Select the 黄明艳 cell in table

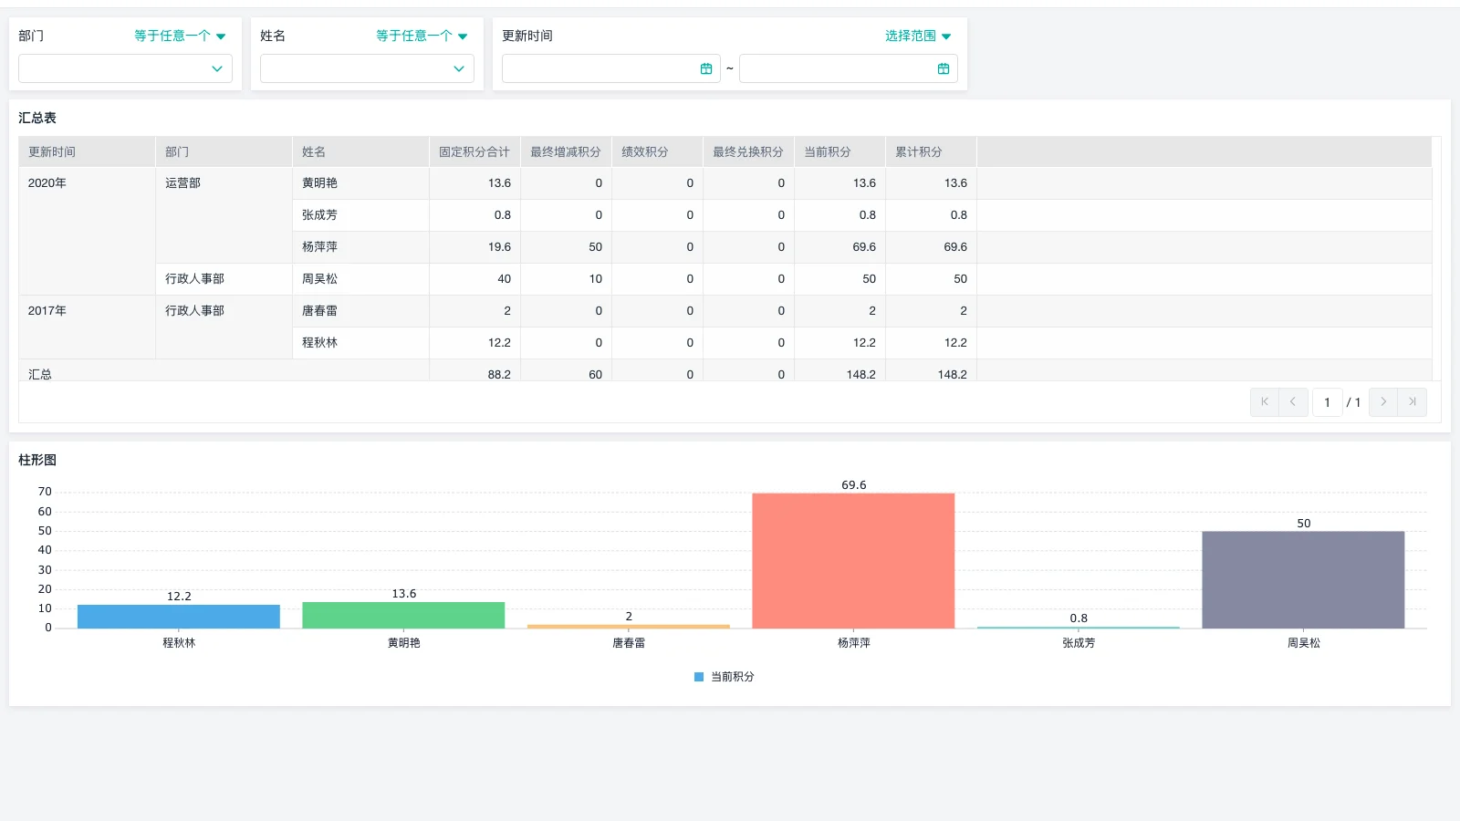coord(320,183)
